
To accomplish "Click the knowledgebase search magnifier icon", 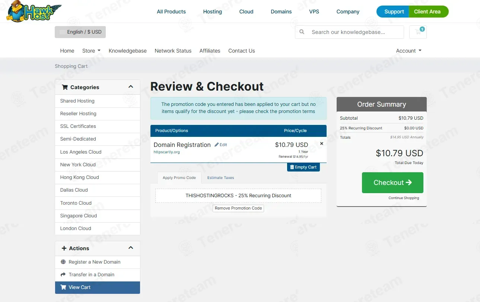I will (302, 32).
